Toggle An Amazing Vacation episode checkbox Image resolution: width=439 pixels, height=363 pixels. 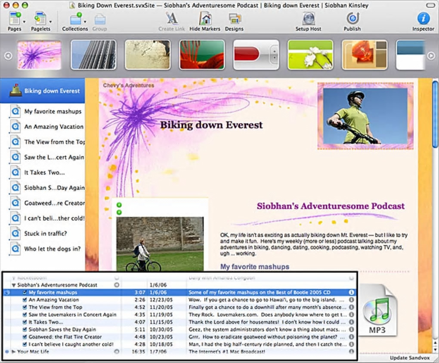pyautogui.click(x=25, y=299)
